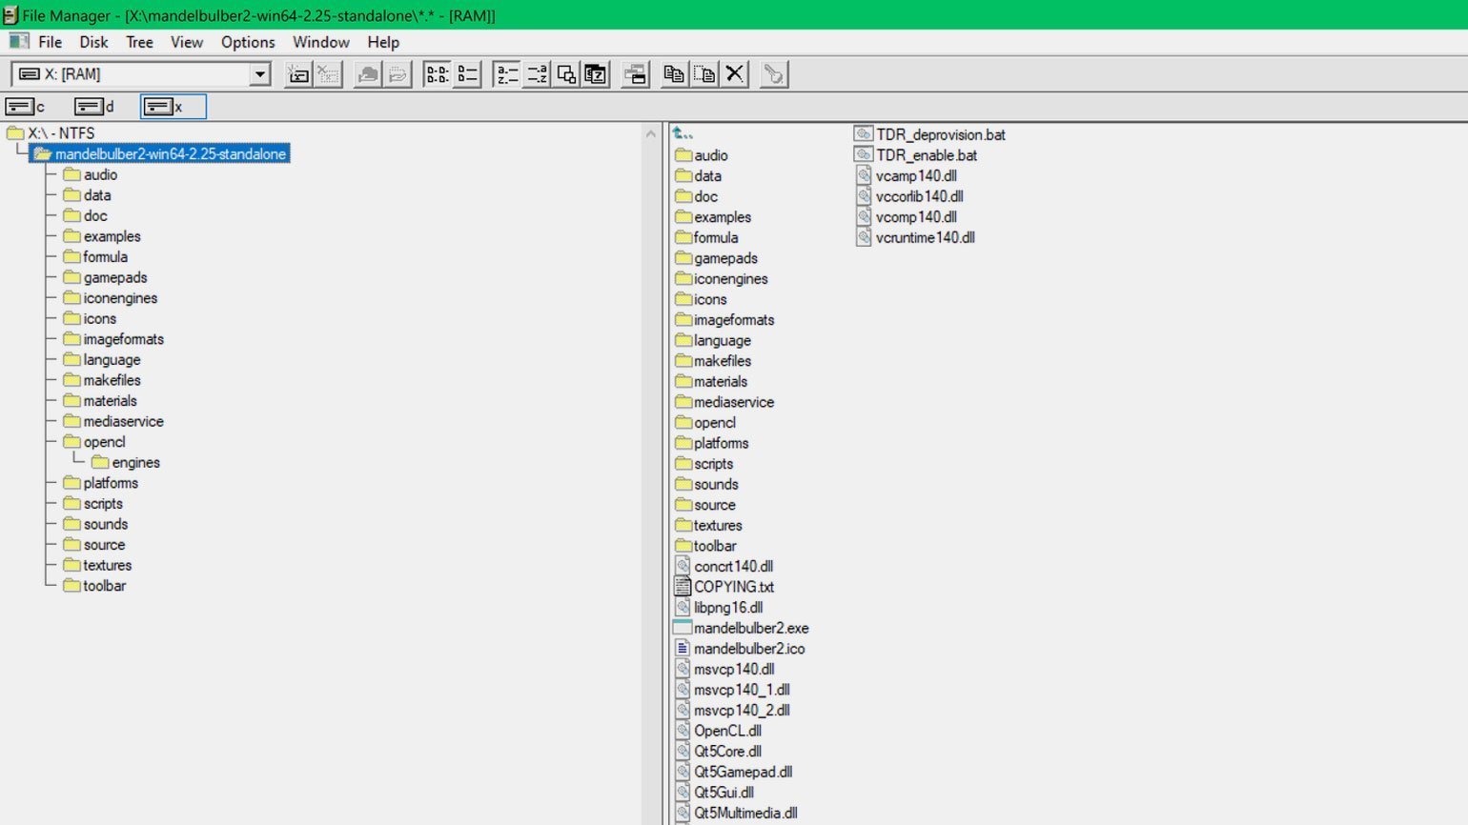Switch to all file details view
1468x825 pixels.
467,74
